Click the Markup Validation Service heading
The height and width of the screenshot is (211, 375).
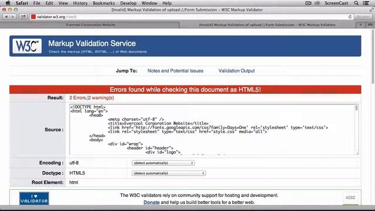click(92, 43)
